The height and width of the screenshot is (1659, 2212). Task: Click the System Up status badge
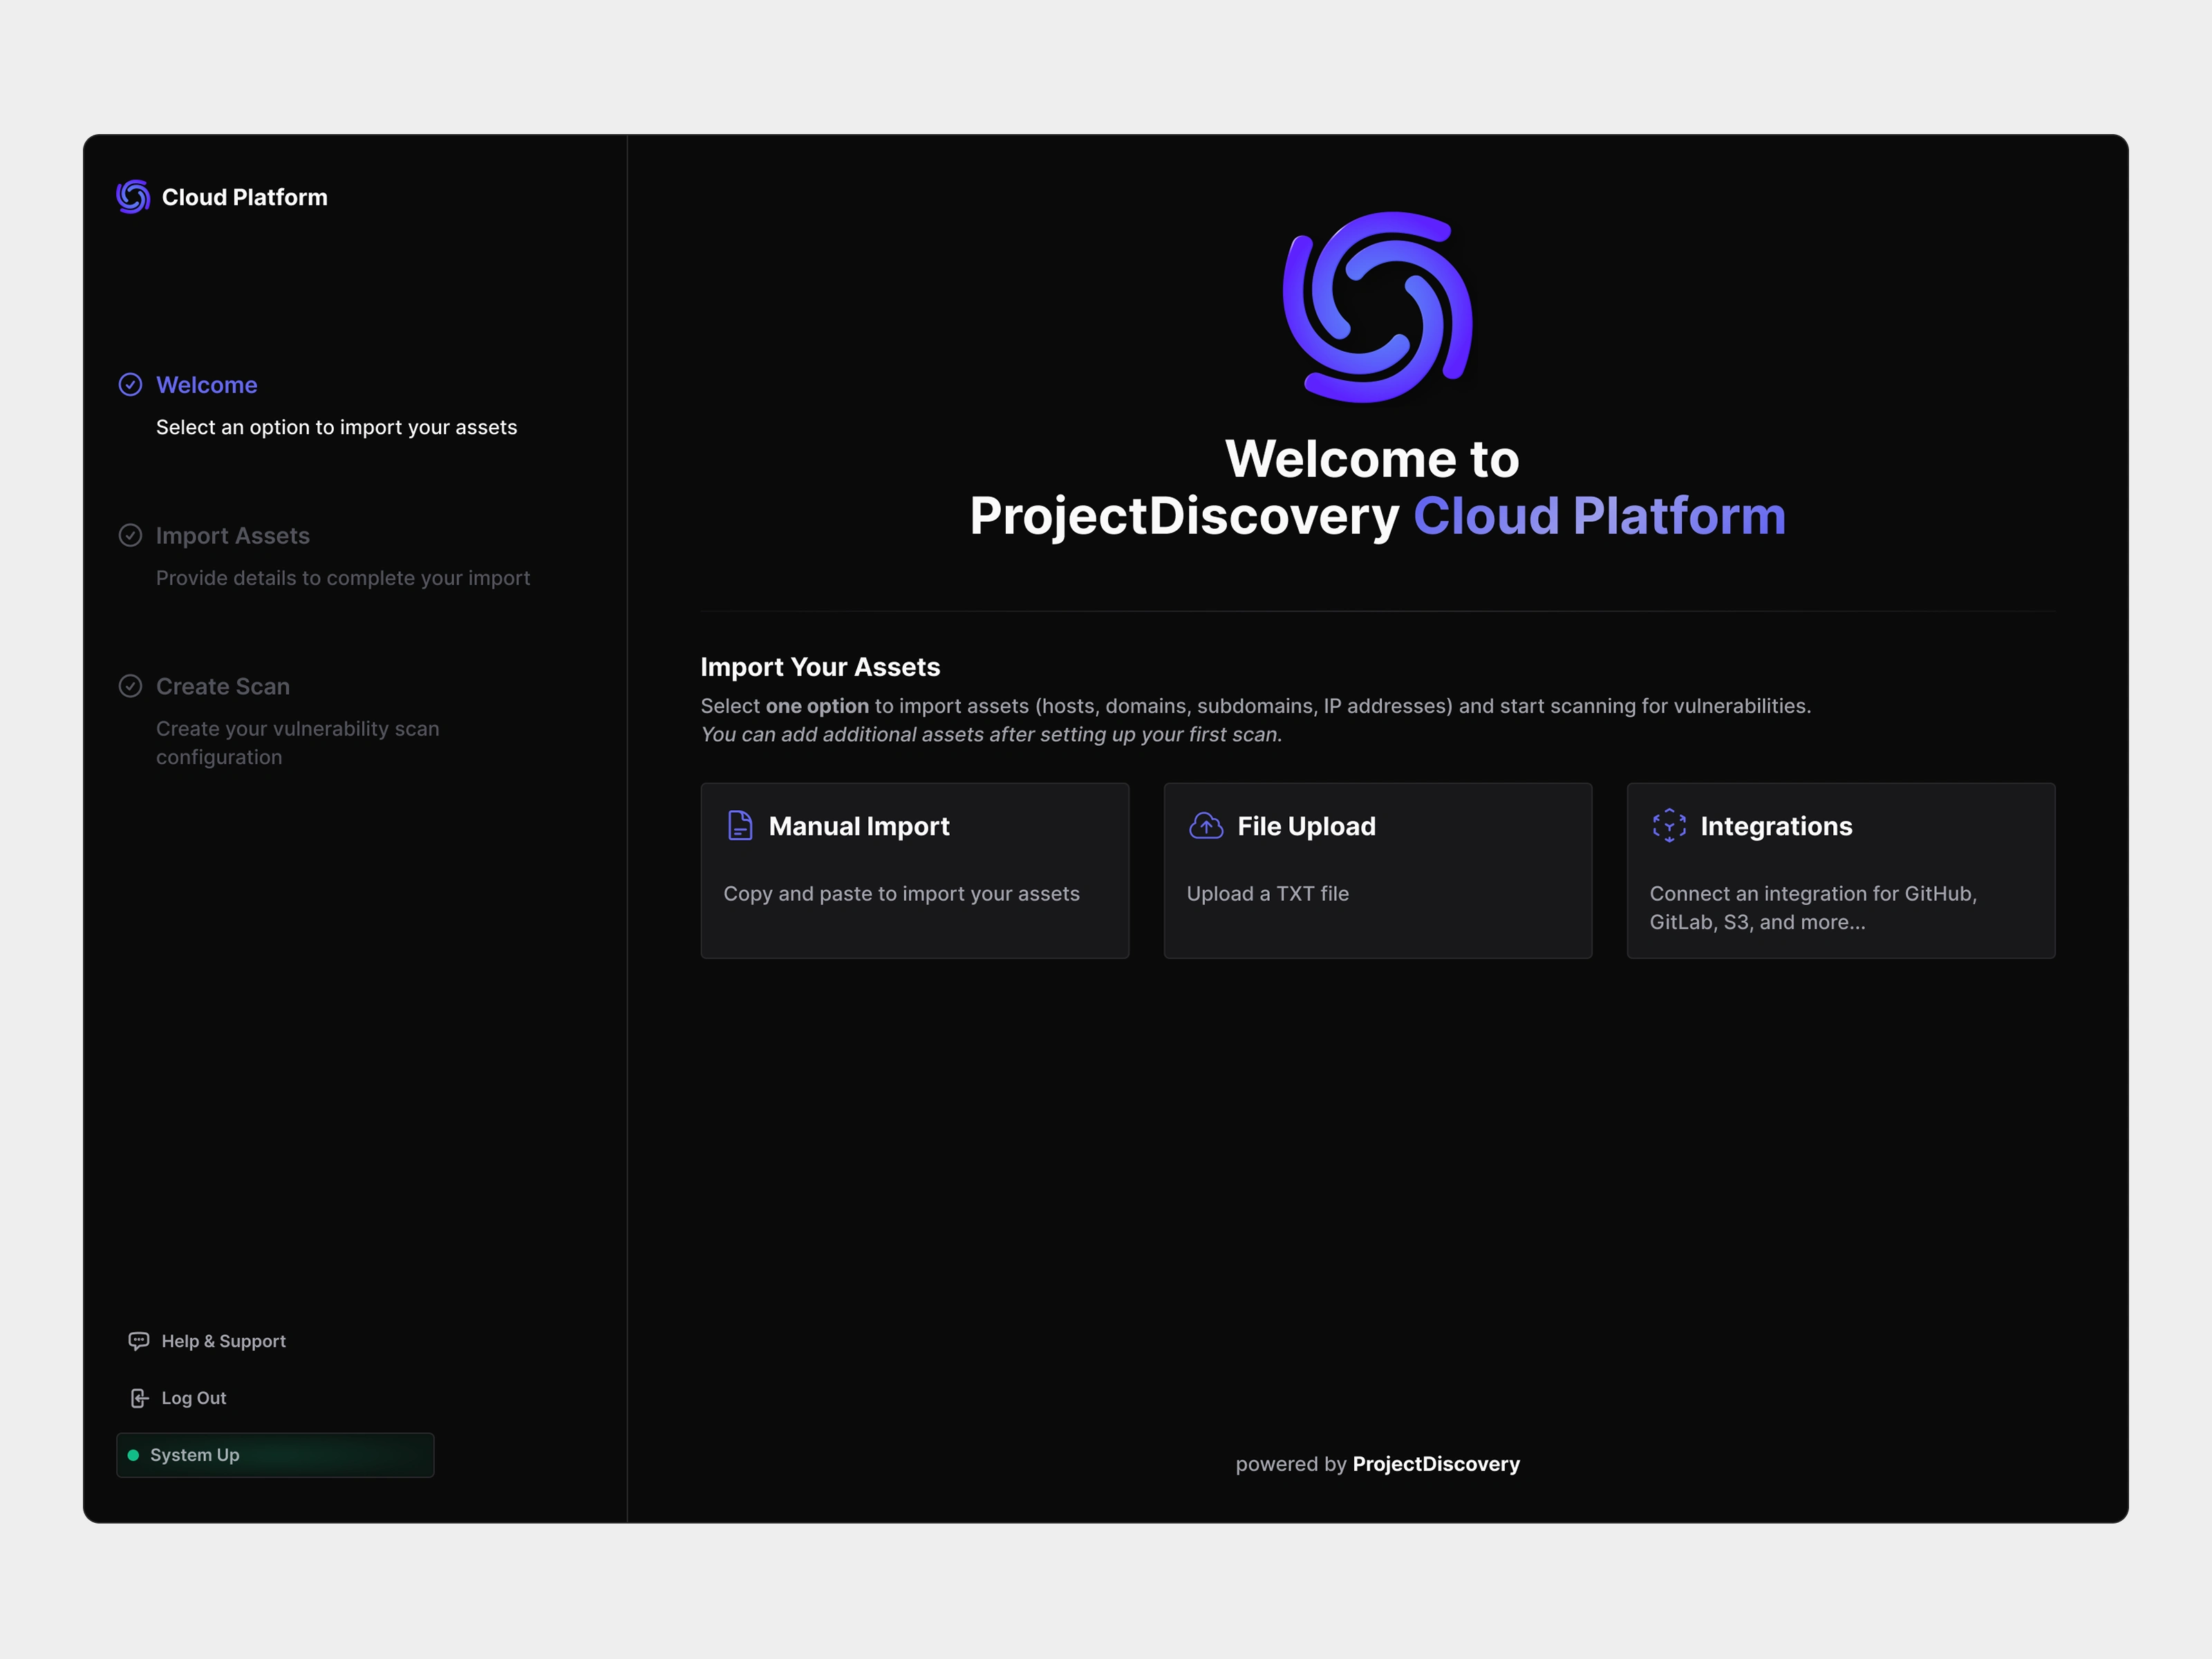275,1455
